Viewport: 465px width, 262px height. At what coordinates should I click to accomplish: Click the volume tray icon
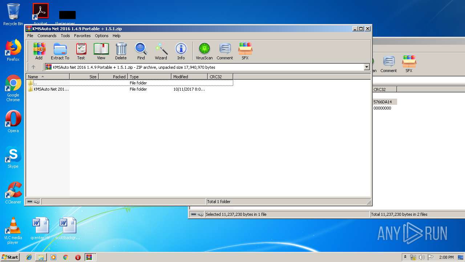pyautogui.click(x=422, y=257)
